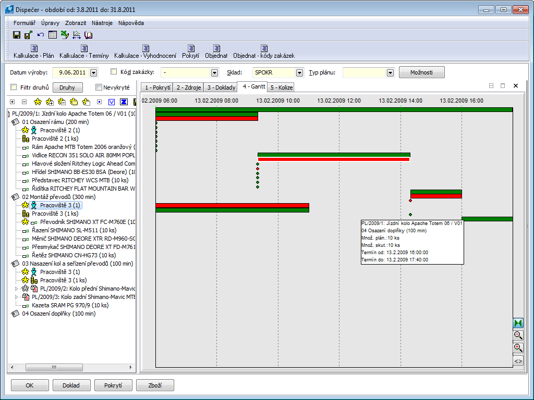Expand PL/2009/2 Kolo přední node

pos(16,289)
